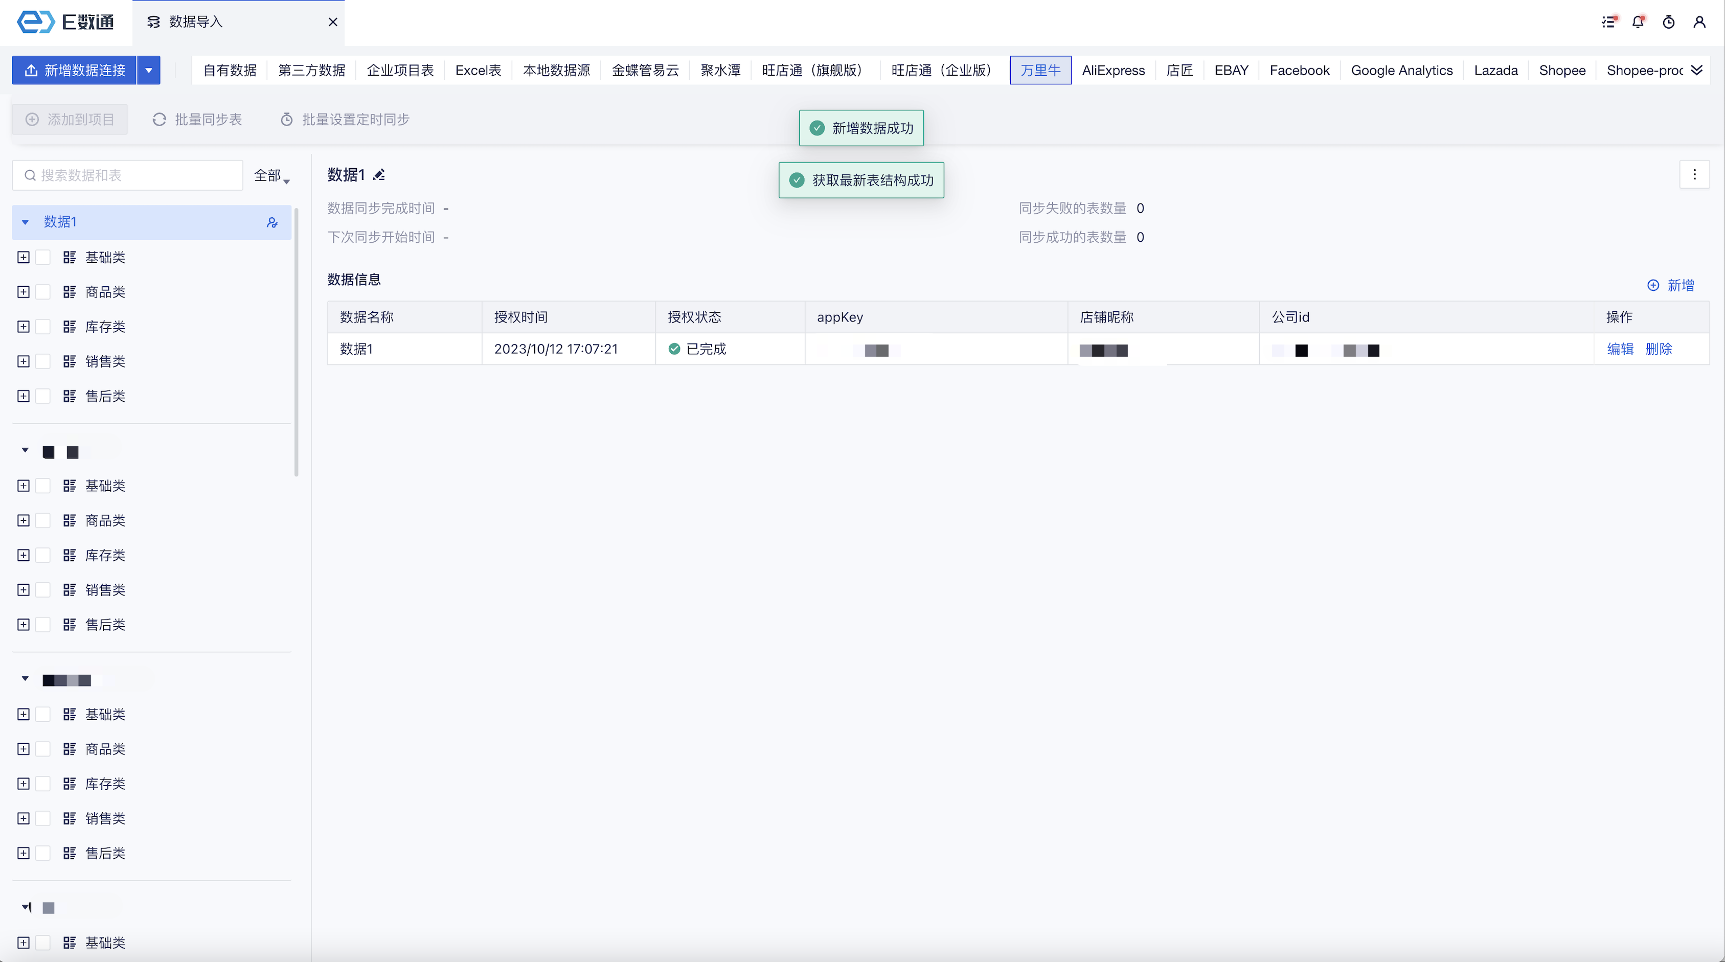Open the task list icon in header
The width and height of the screenshot is (1725, 962).
point(1608,22)
